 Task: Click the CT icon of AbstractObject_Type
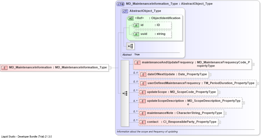point(125,11)
